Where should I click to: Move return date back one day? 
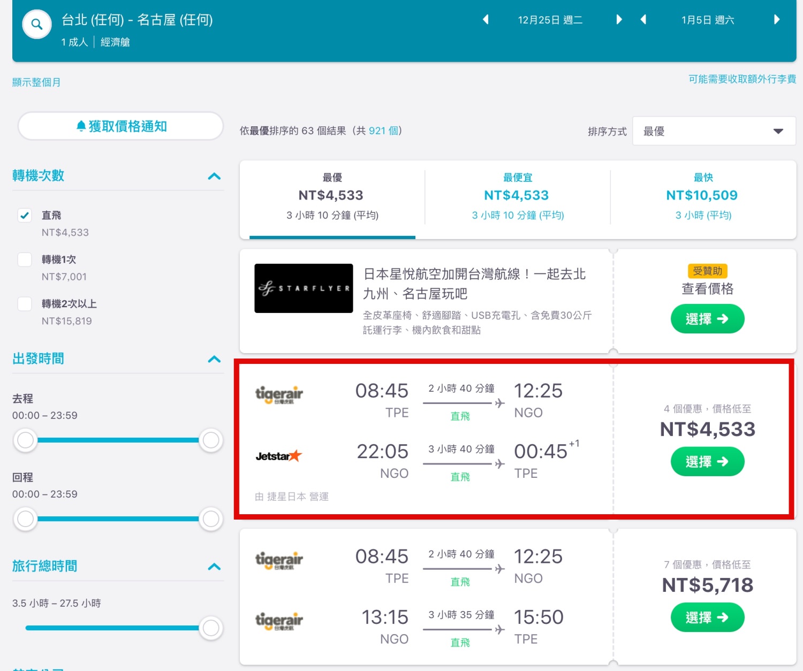643,20
